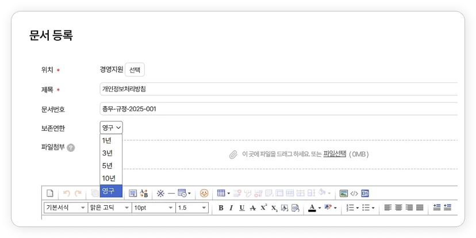Open the bulleted list style arrow

pos(373,208)
